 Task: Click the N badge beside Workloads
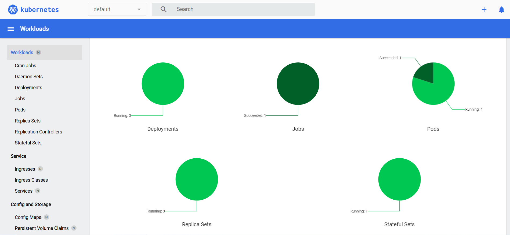point(38,52)
